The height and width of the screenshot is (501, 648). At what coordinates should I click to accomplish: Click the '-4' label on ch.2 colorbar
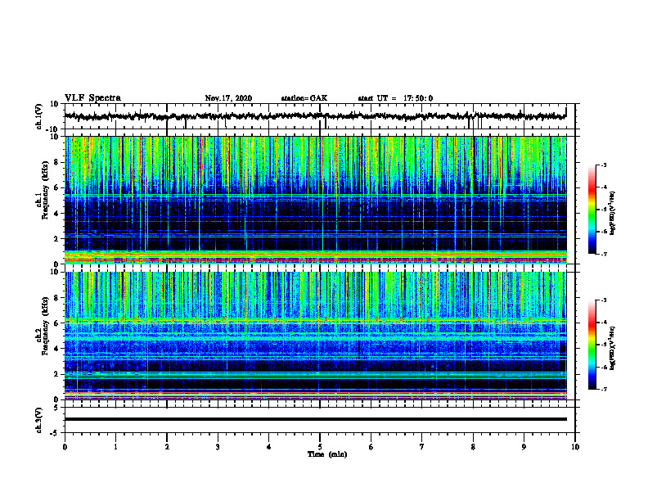click(604, 323)
